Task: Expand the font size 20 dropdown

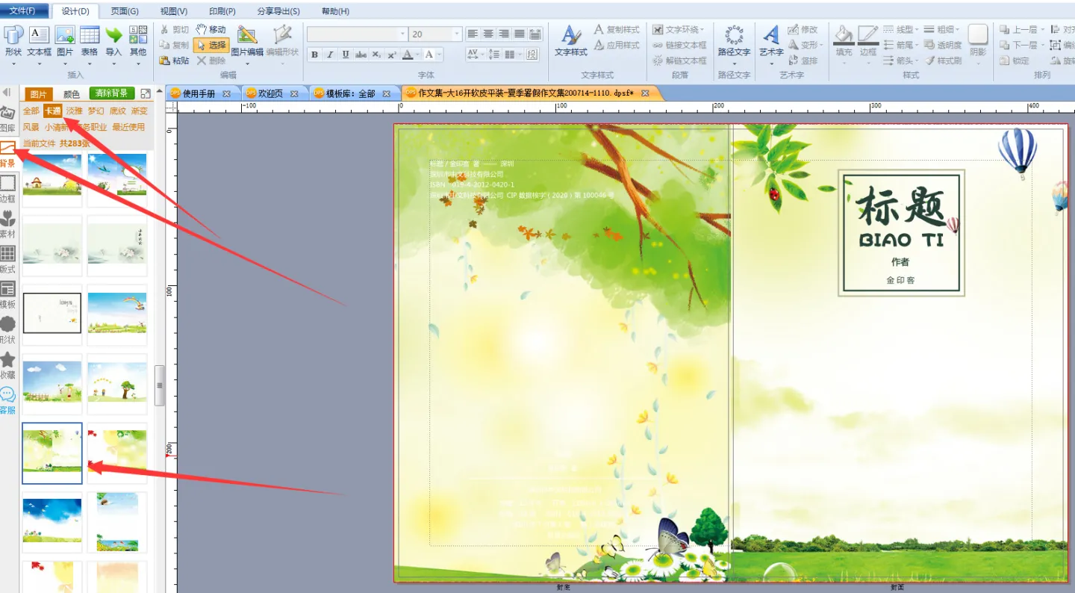Action: (457, 34)
